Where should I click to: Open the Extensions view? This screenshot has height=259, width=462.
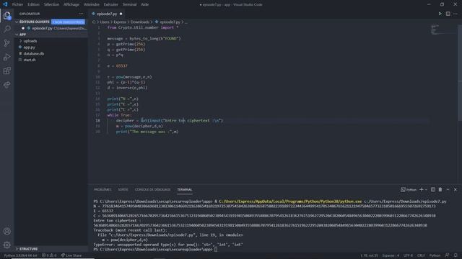[x=6, y=71]
